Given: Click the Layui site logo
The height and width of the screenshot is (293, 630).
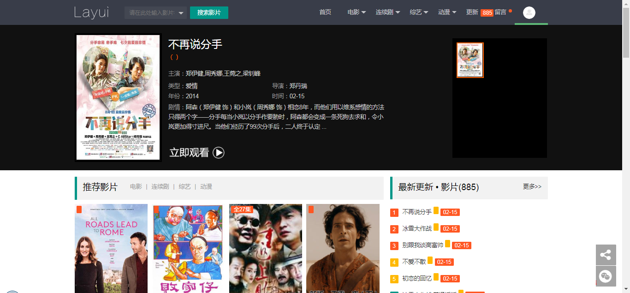Looking at the screenshot, I should [x=91, y=12].
